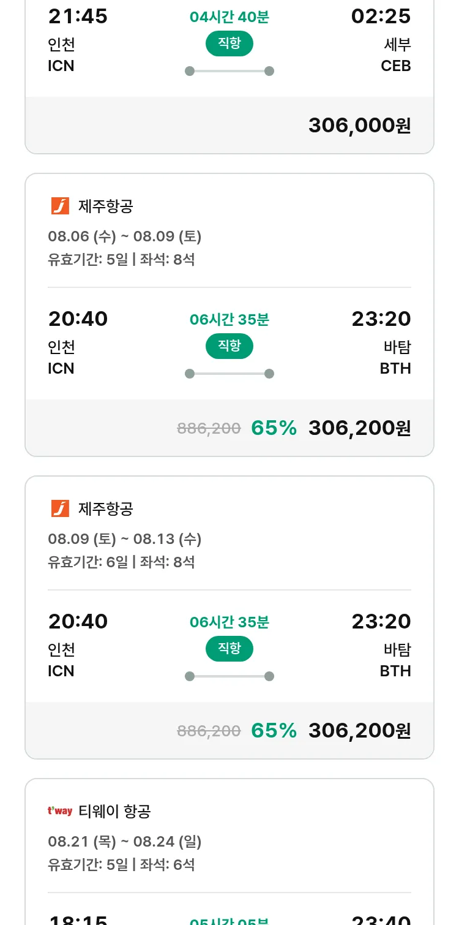
Task: Select the 306,200원 price on 08.09 ~ 08.13 flight
Action: (359, 730)
